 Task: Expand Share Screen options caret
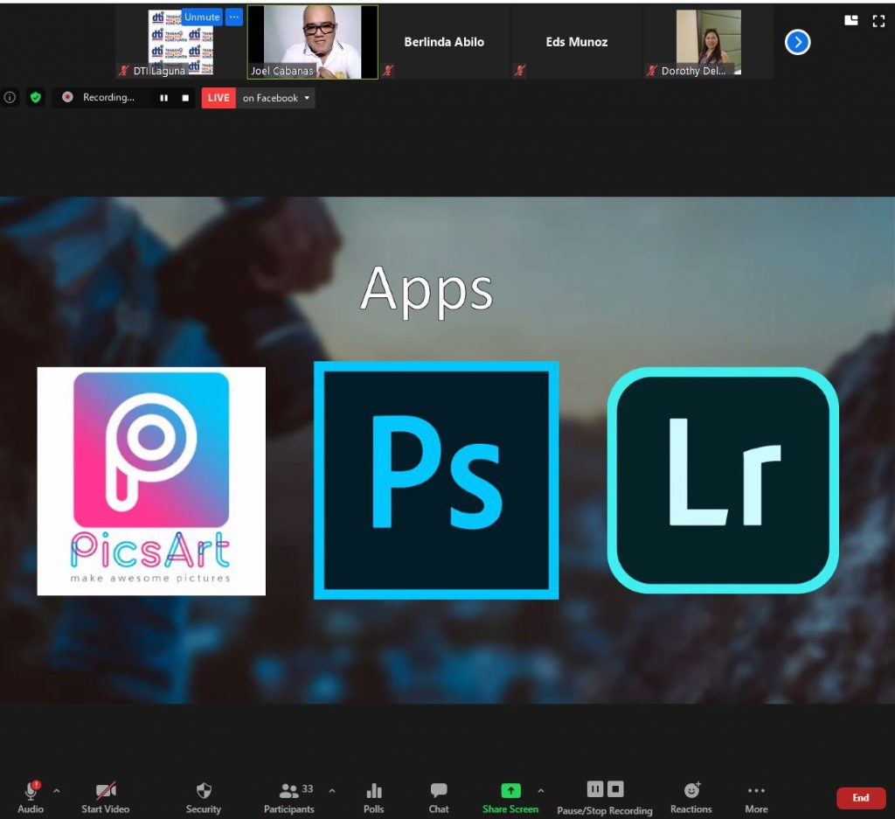540,790
